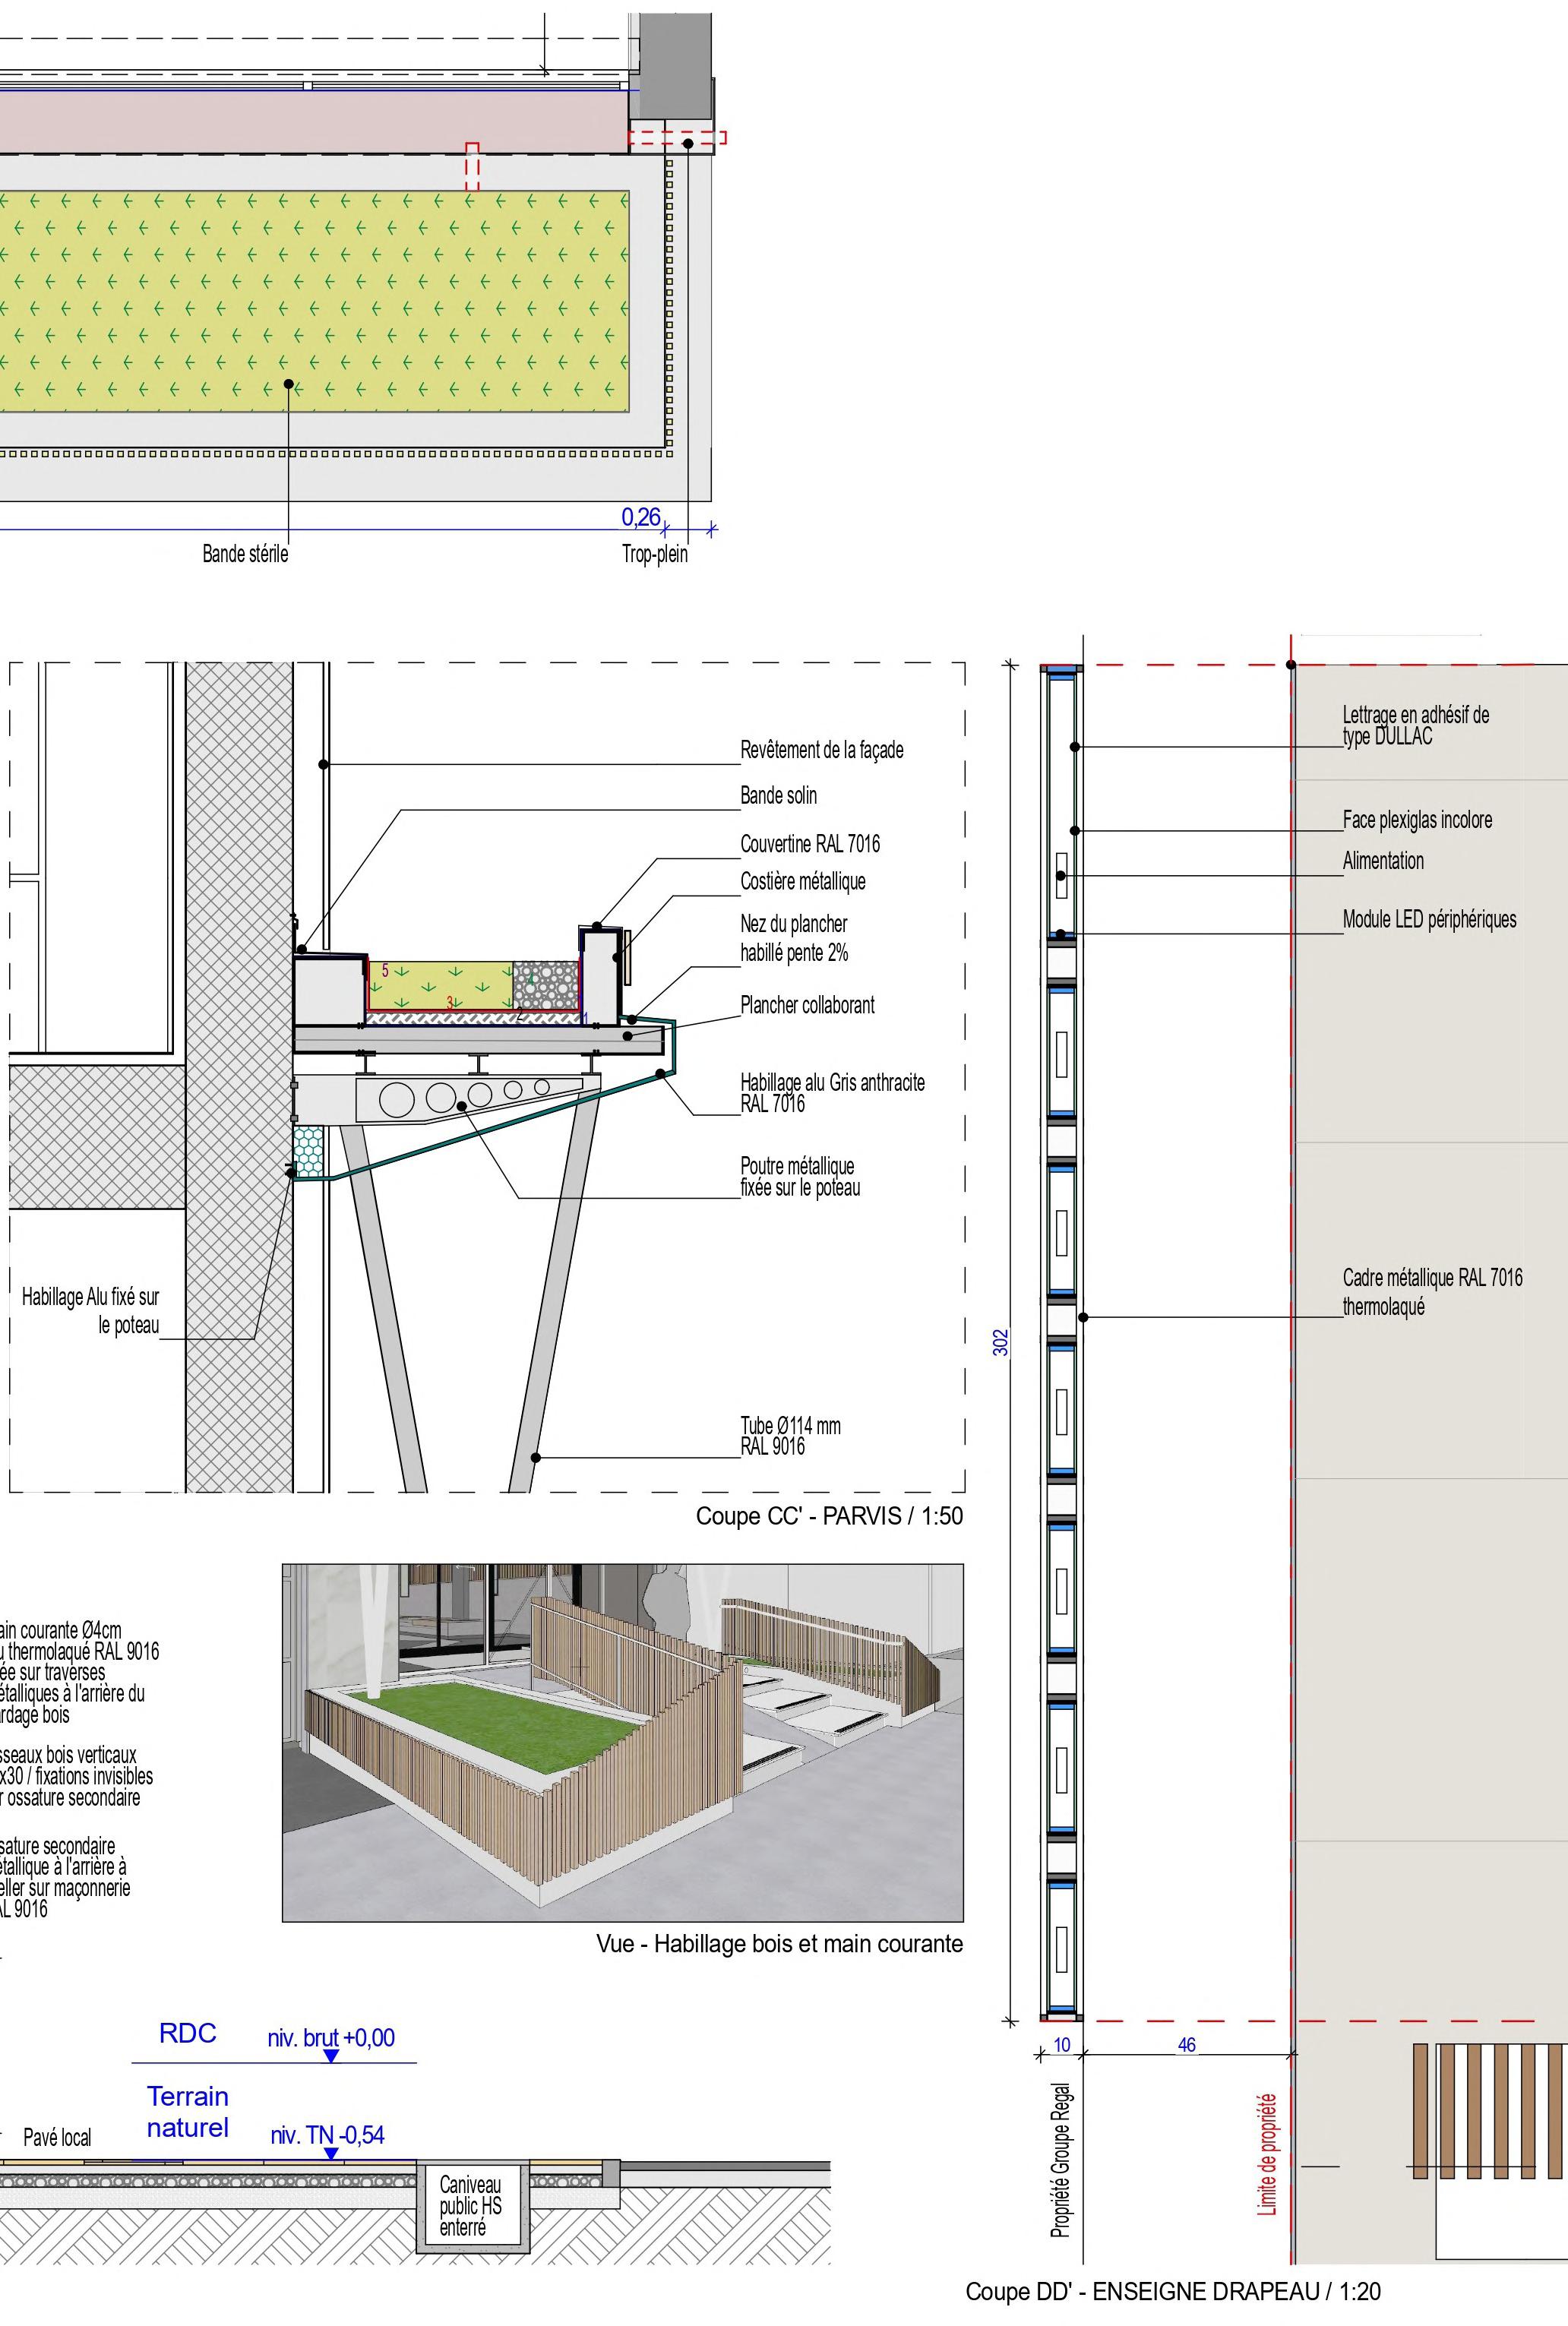
Task: Click the 'Poutre métallique fixée sur le poteau' note
Action: (799, 1177)
